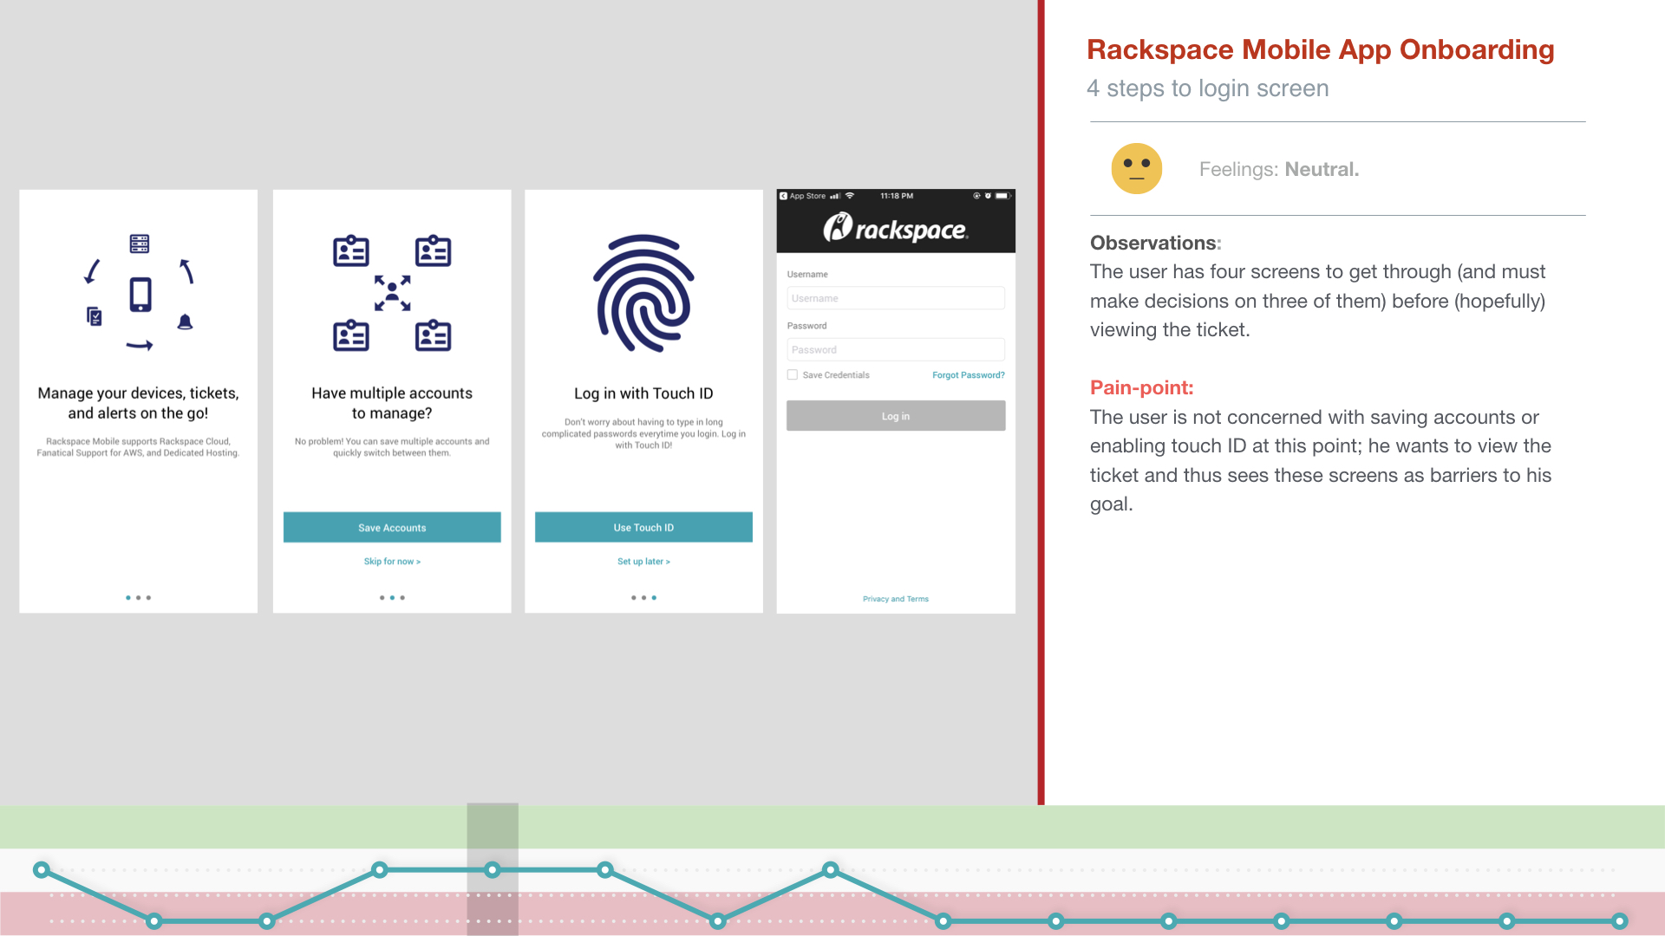The image size is (1665, 936).
Task: Click the server rack icon above the phone
Action: tap(140, 244)
